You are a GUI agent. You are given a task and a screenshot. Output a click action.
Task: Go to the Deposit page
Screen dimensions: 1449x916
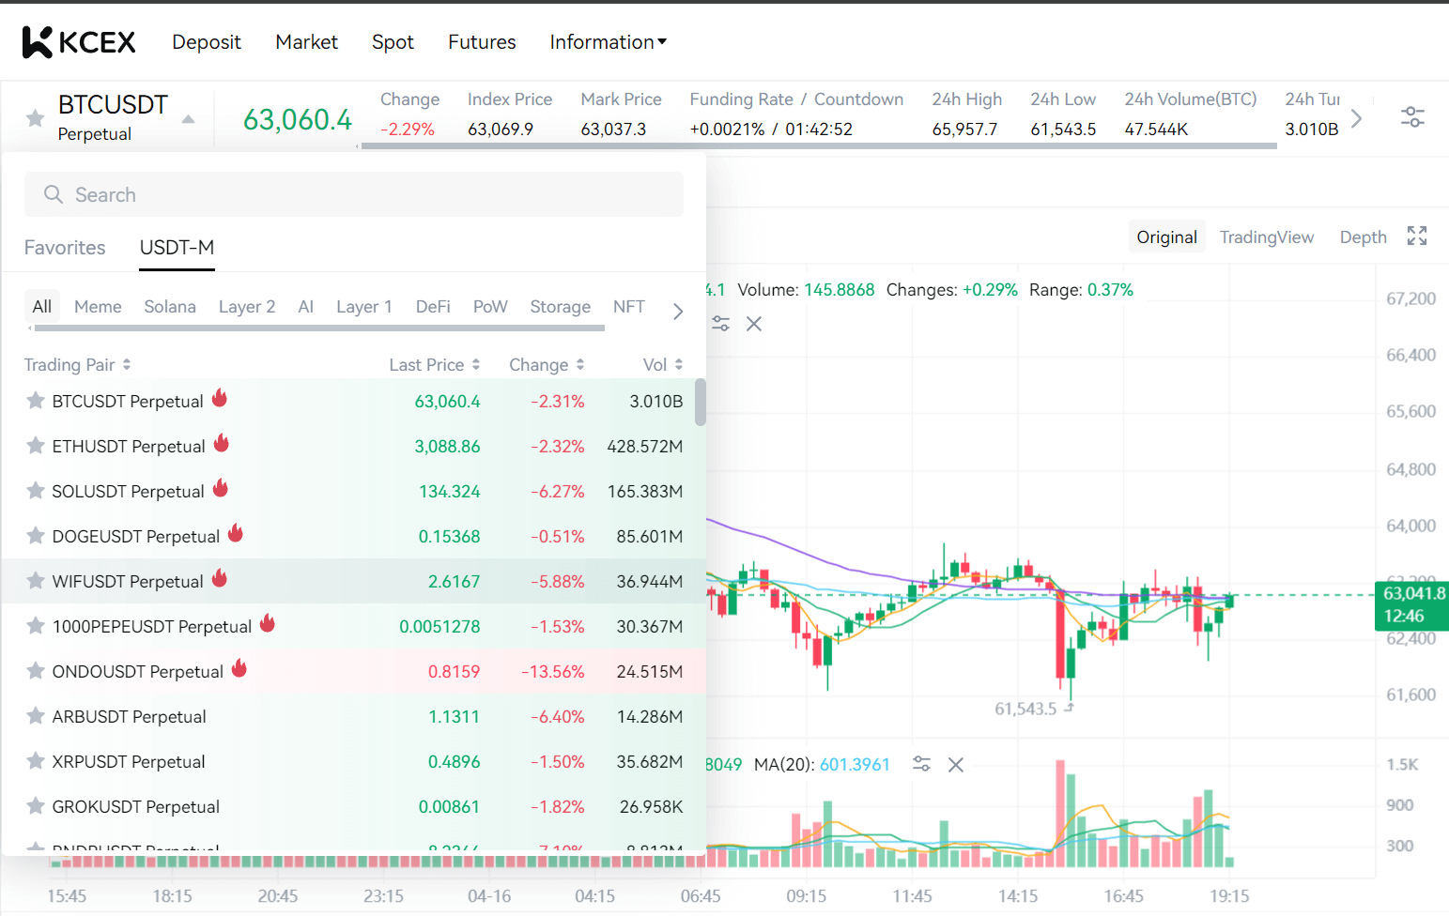pyautogui.click(x=207, y=41)
